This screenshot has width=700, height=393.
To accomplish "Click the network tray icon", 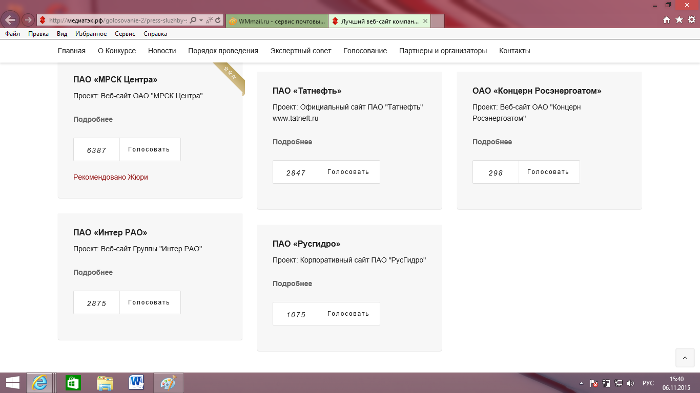I will tap(619, 383).
